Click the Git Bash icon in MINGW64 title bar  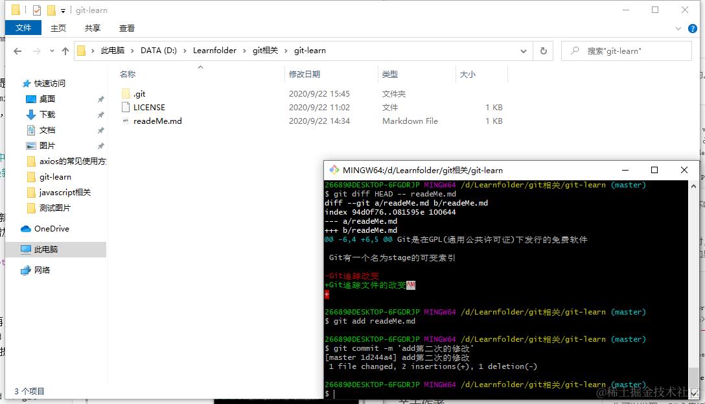(334, 170)
